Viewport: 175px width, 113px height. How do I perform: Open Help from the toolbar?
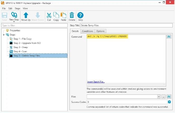coord(80,17)
